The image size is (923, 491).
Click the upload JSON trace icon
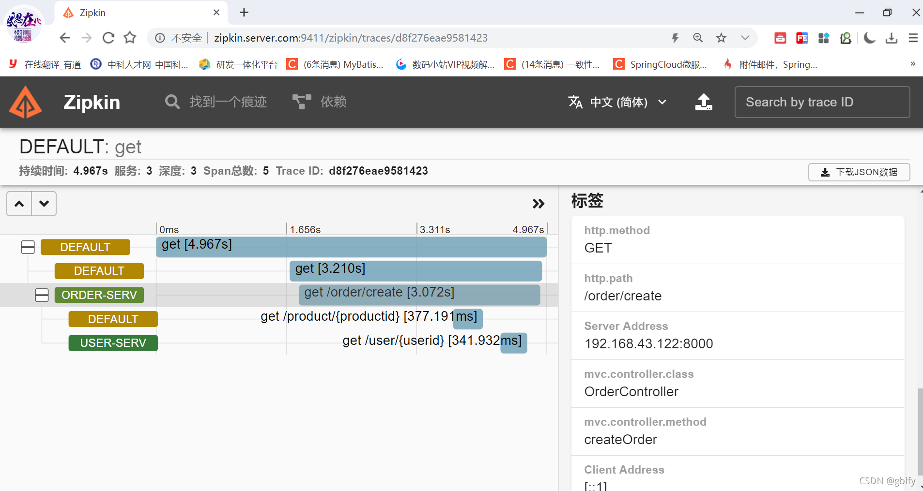pyautogui.click(x=704, y=102)
